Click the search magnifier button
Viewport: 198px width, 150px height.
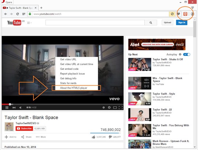(151, 22)
